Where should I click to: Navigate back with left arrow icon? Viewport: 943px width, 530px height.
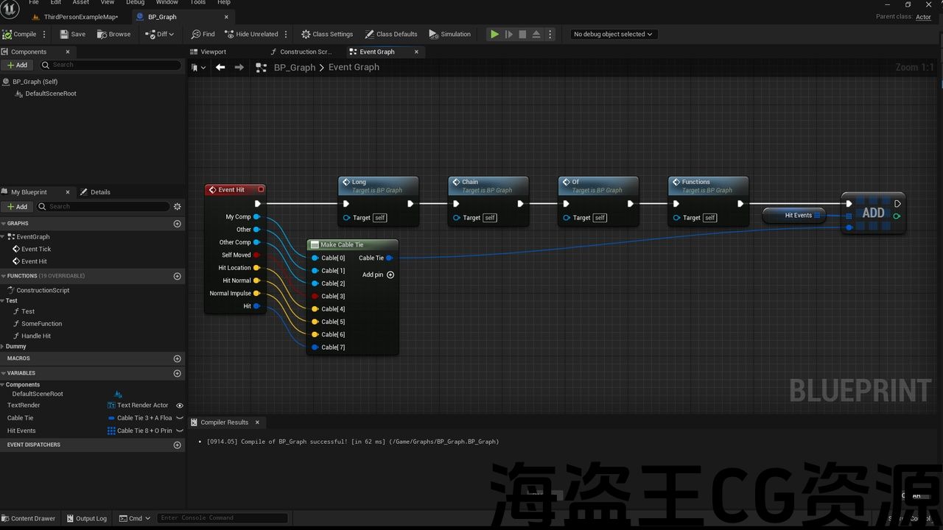[220, 67]
